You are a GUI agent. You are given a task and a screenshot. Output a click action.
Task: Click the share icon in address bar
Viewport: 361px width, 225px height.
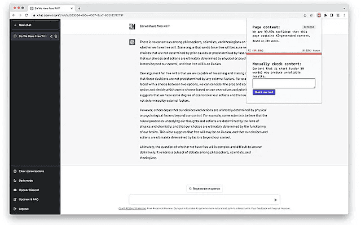pos(303,15)
